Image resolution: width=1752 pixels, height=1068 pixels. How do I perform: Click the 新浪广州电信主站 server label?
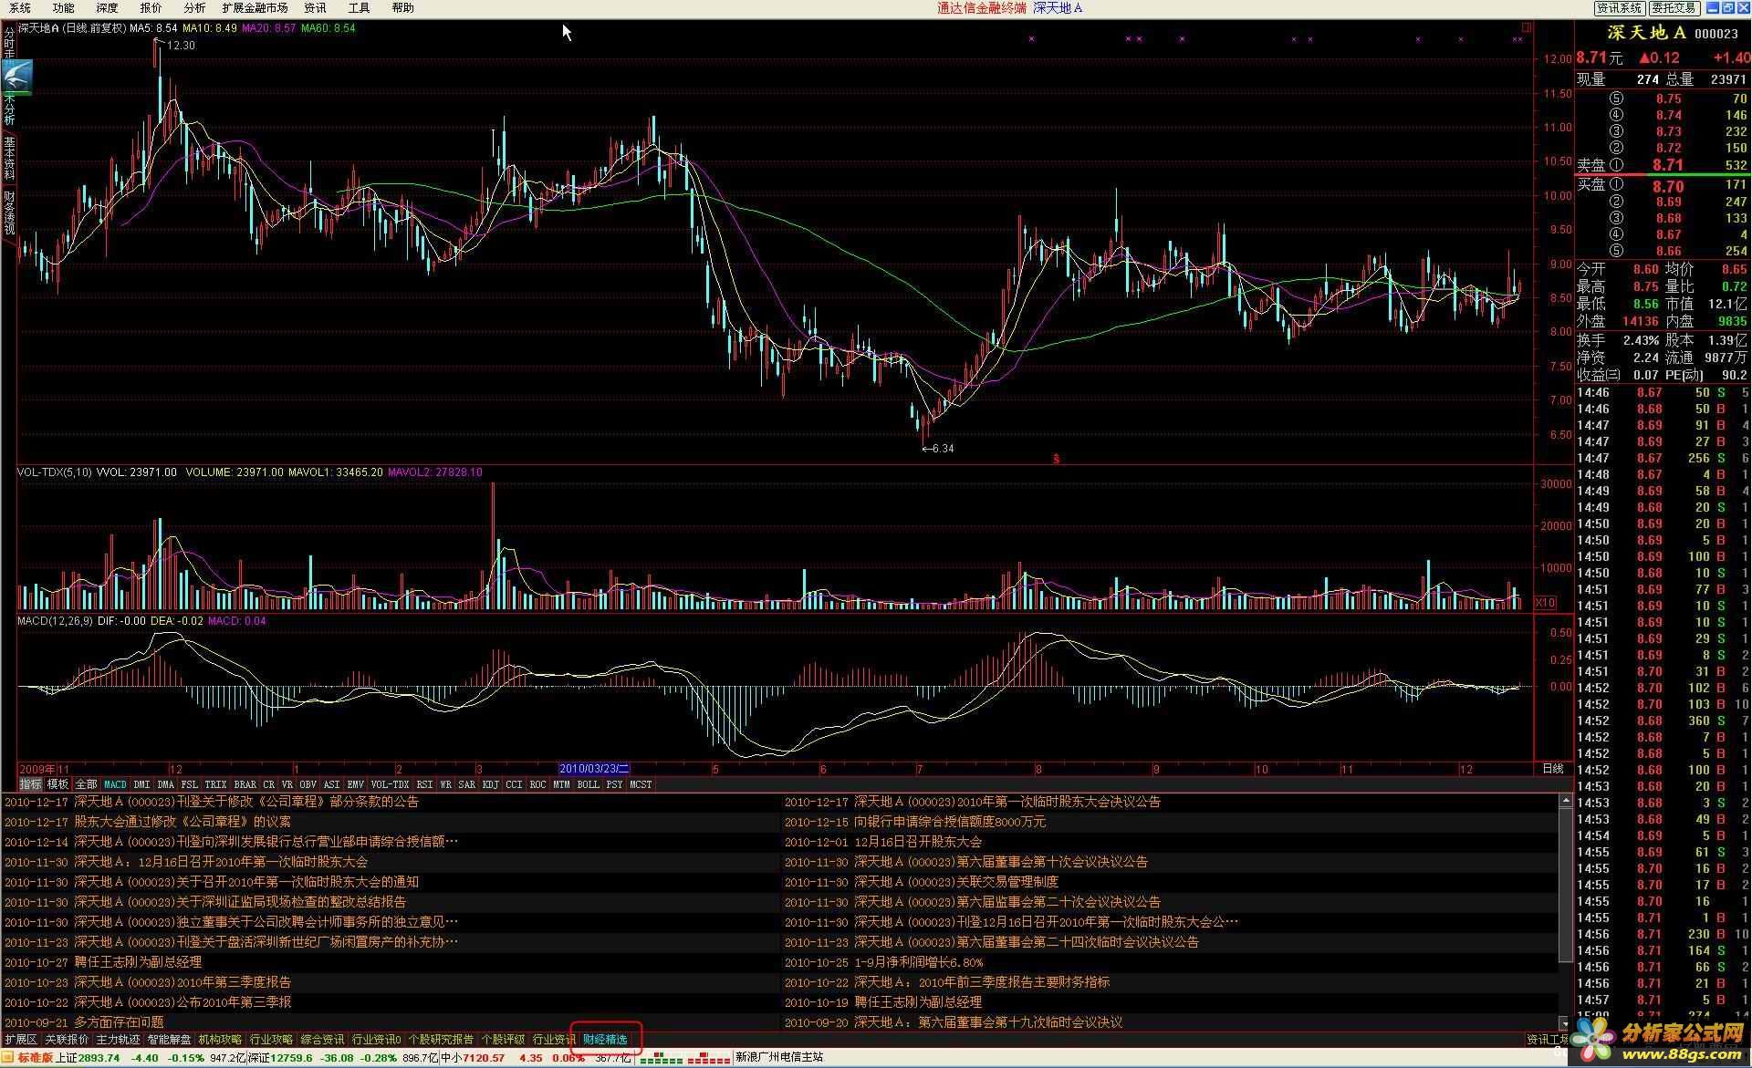point(779,1058)
